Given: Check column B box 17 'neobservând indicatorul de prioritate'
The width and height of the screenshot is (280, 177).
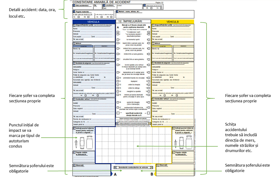Looking at the screenshot, I should pos(149,108).
